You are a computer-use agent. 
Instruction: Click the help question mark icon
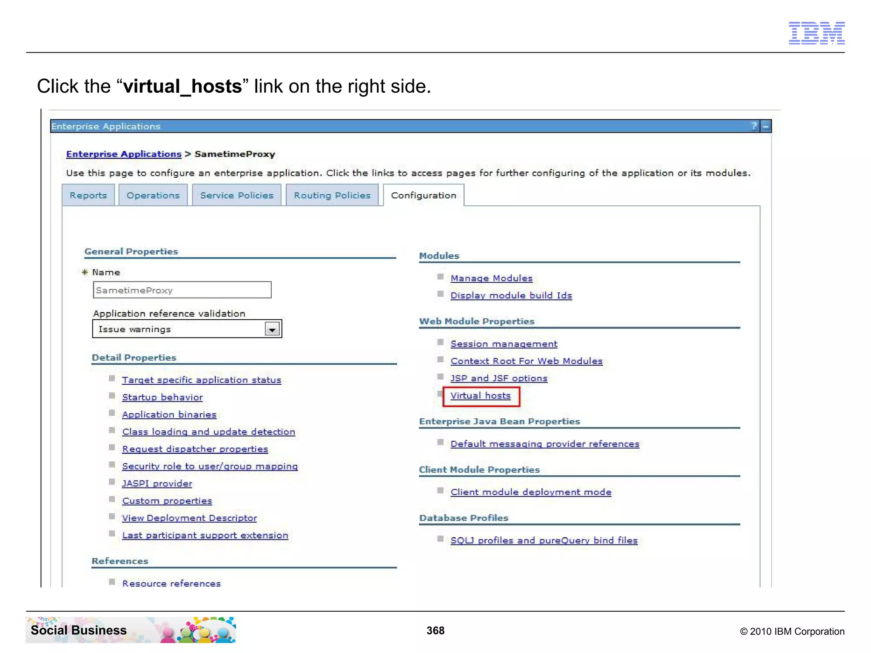[754, 126]
